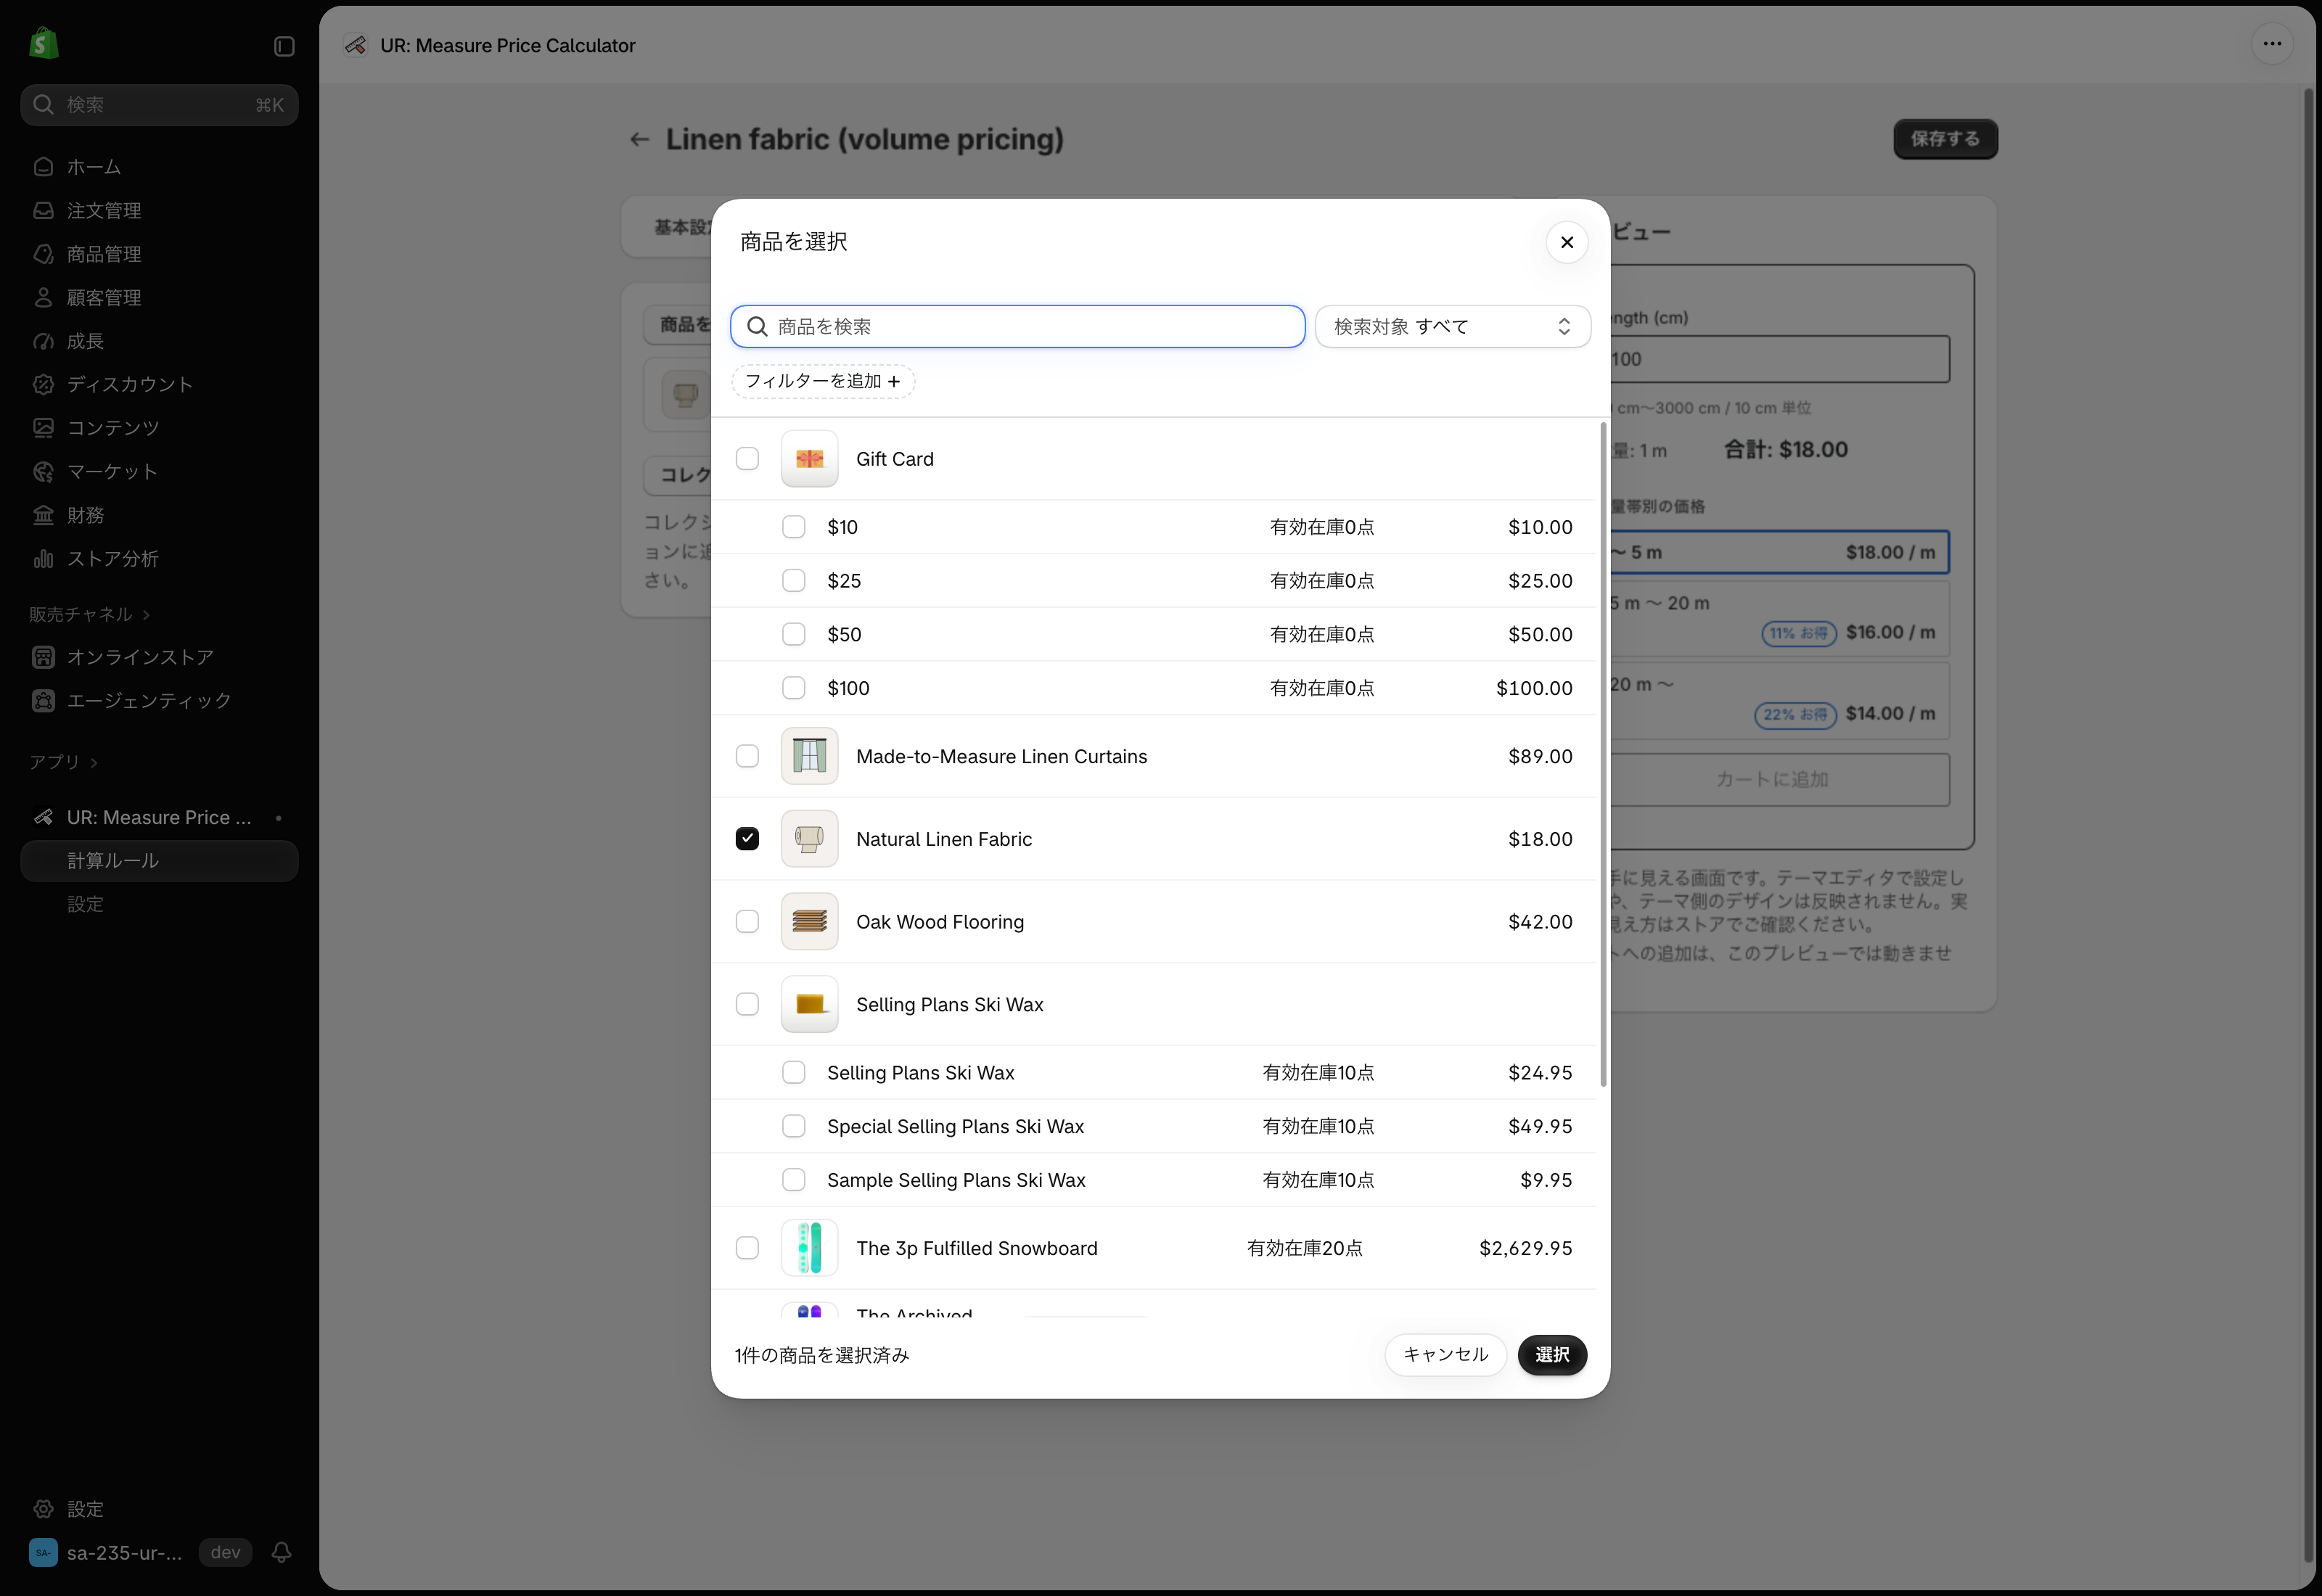Viewport: 2322px width, 1596px height.
Task: Click the 商品を検索 search field
Action: click(1017, 327)
